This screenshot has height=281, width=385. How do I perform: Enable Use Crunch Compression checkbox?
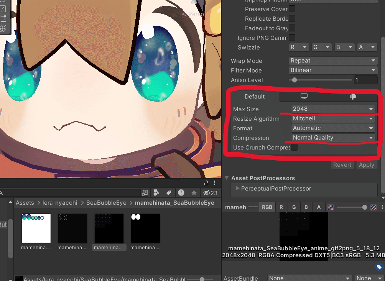pyautogui.click(x=294, y=147)
